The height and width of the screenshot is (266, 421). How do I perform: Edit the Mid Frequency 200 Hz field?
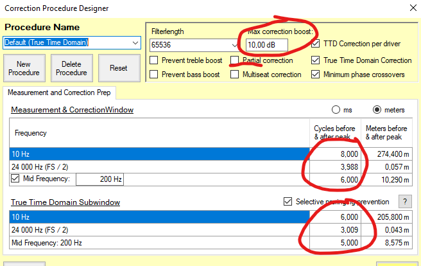99,179
